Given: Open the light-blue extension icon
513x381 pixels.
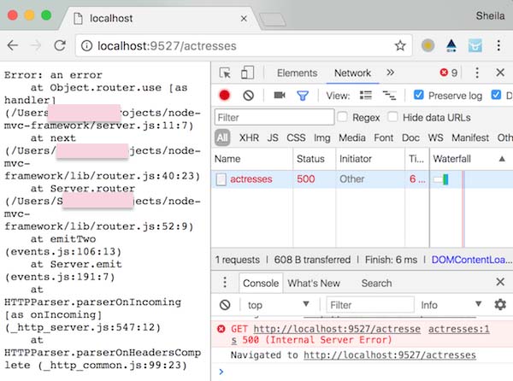Looking at the screenshot, I should pyautogui.click(x=475, y=45).
